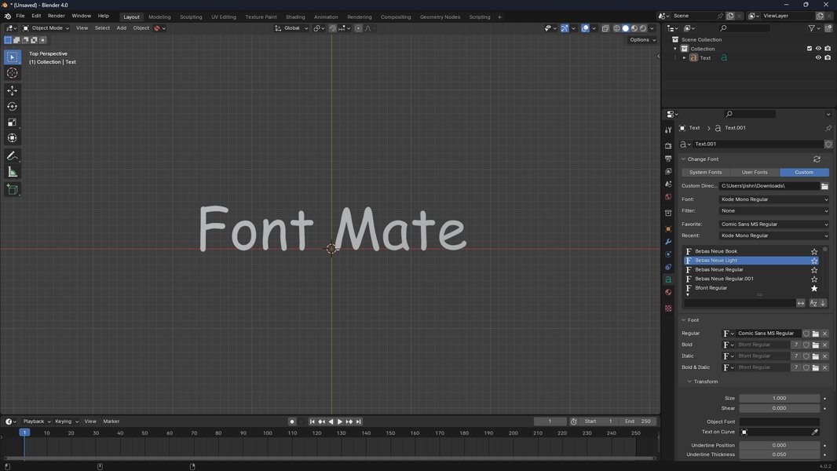Toggle Collection viewport visibility eye
The image size is (837, 471).
[x=818, y=49]
